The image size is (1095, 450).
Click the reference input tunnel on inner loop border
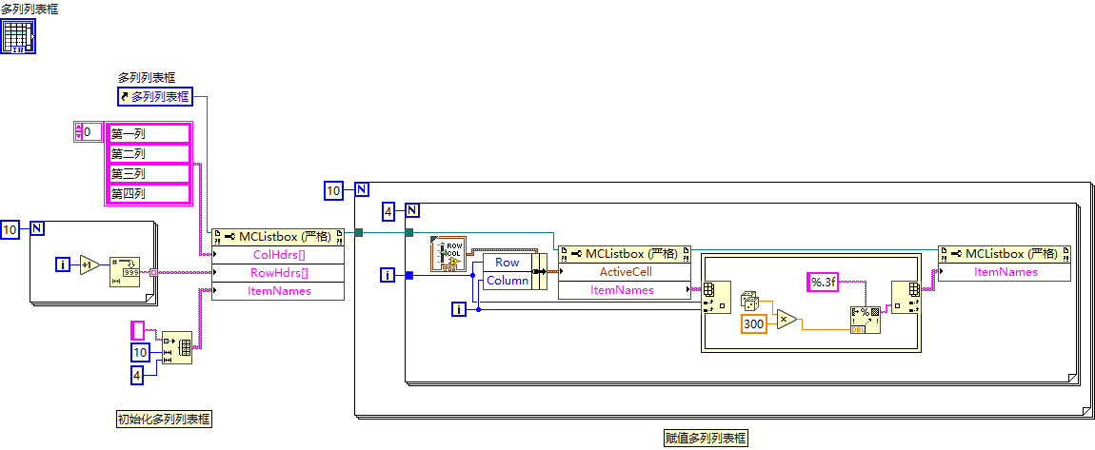point(409,232)
